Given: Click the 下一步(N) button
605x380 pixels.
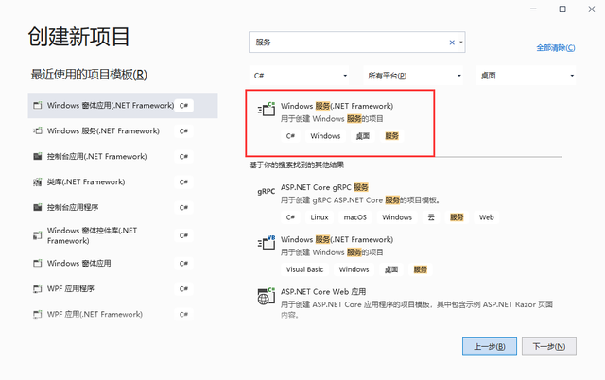Looking at the screenshot, I should click(x=549, y=346).
